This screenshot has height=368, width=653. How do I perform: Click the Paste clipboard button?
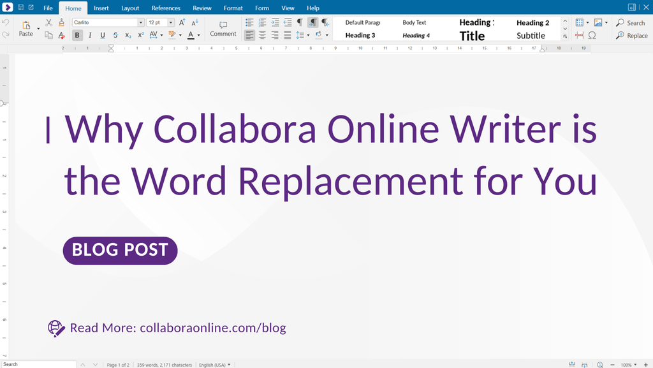pyautogui.click(x=26, y=29)
